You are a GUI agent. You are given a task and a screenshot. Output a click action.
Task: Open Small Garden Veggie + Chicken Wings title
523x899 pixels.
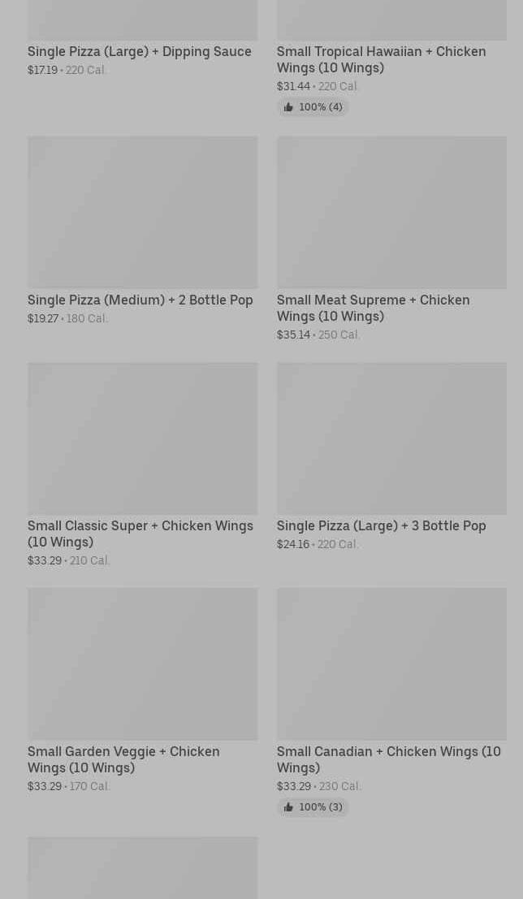(123, 759)
